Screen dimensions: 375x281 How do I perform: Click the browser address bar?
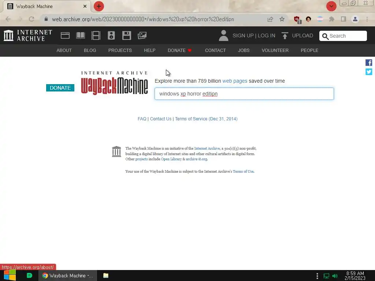click(x=153, y=19)
